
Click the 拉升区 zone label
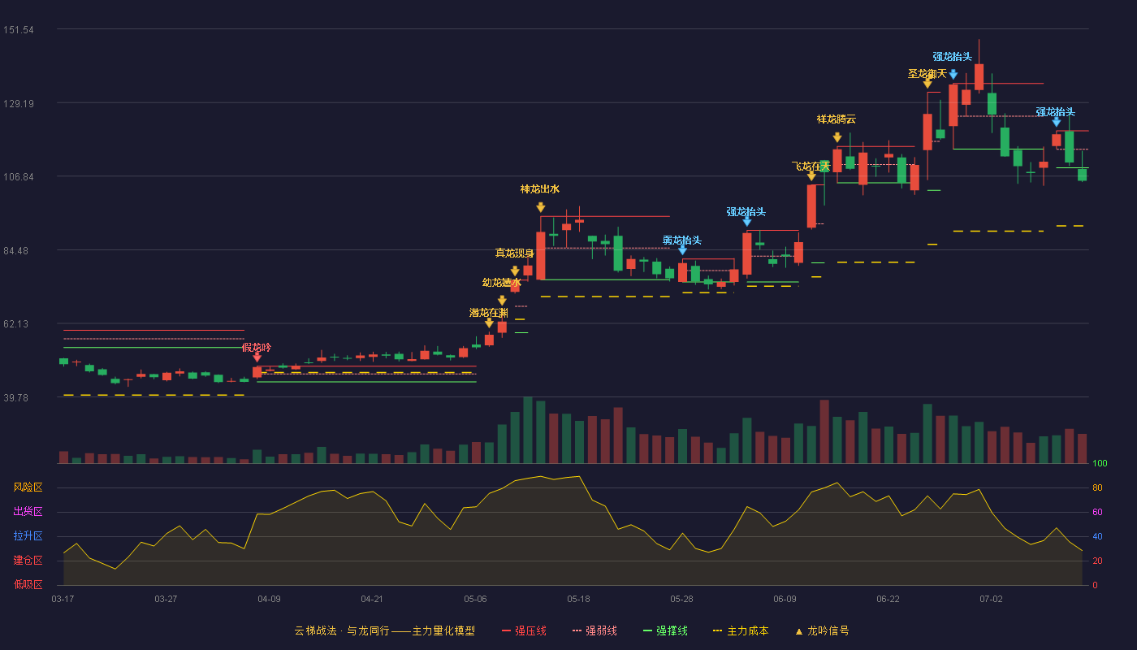click(28, 536)
